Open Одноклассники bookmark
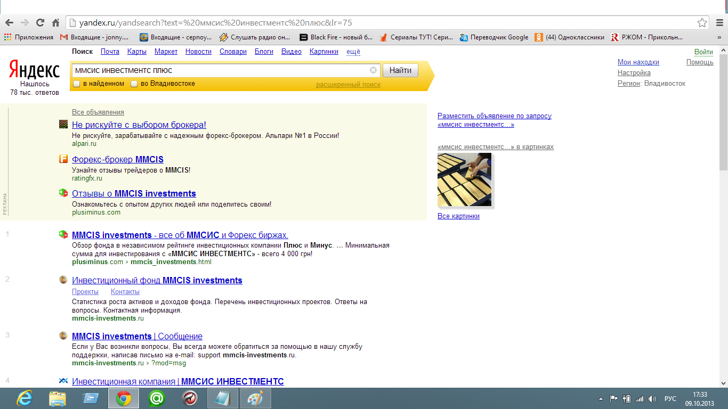The image size is (728, 409). 570,37
